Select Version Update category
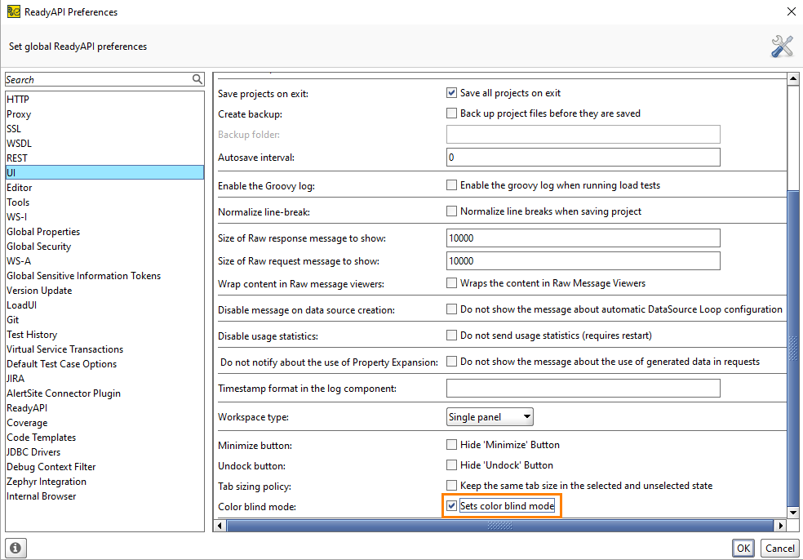The image size is (803, 560). pos(104,291)
